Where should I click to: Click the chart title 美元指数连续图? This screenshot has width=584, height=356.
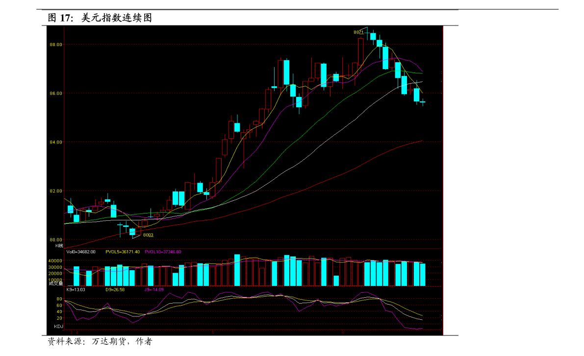click(x=117, y=18)
